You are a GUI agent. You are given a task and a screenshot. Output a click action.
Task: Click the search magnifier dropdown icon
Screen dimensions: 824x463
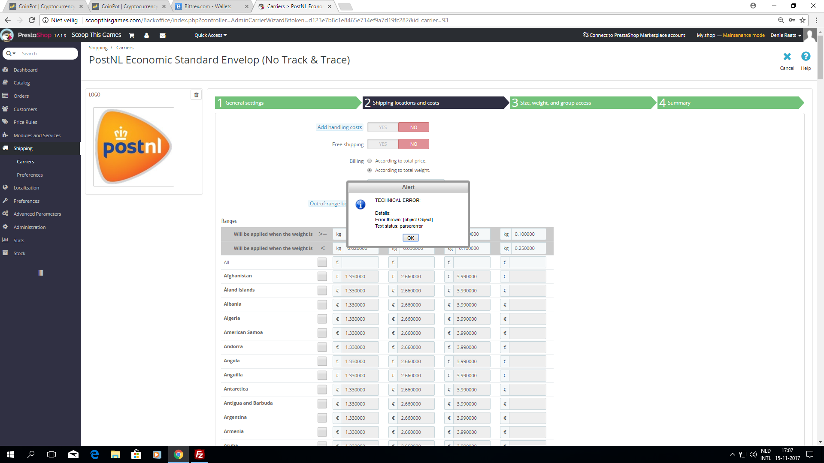pos(11,54)
